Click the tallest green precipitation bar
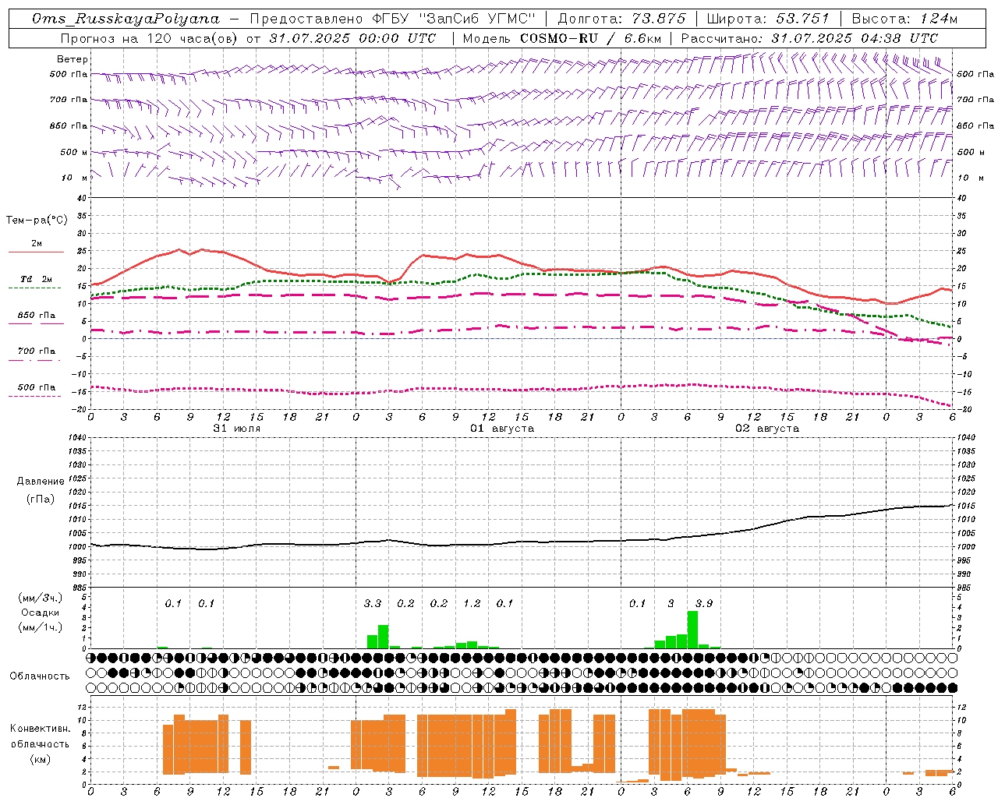Viewport: 998px width, 798px height. (692, 630)
